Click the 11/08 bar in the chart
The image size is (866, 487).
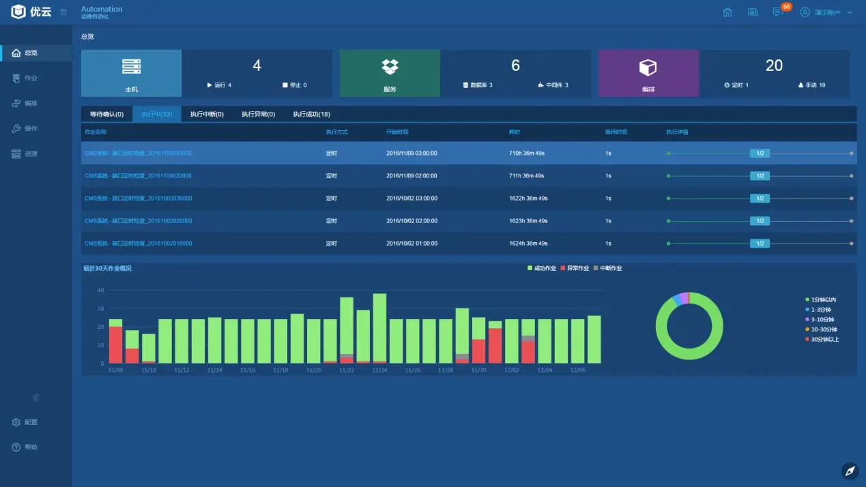click(x=115, y=341)
